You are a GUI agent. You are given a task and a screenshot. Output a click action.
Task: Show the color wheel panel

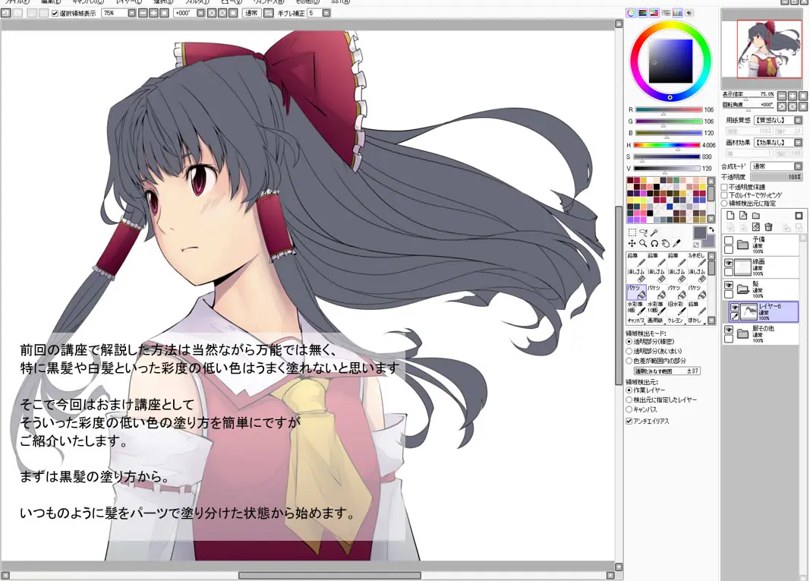pyautogui.click(x=632, y=13)
